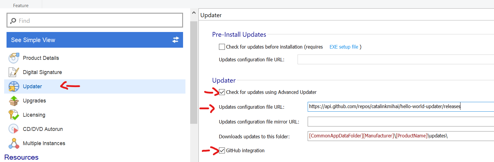The image size is (494, 162).
Task: Click the Licensing key icon
Action: (14, 115)
